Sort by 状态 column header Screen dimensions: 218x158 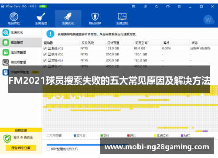204,43
